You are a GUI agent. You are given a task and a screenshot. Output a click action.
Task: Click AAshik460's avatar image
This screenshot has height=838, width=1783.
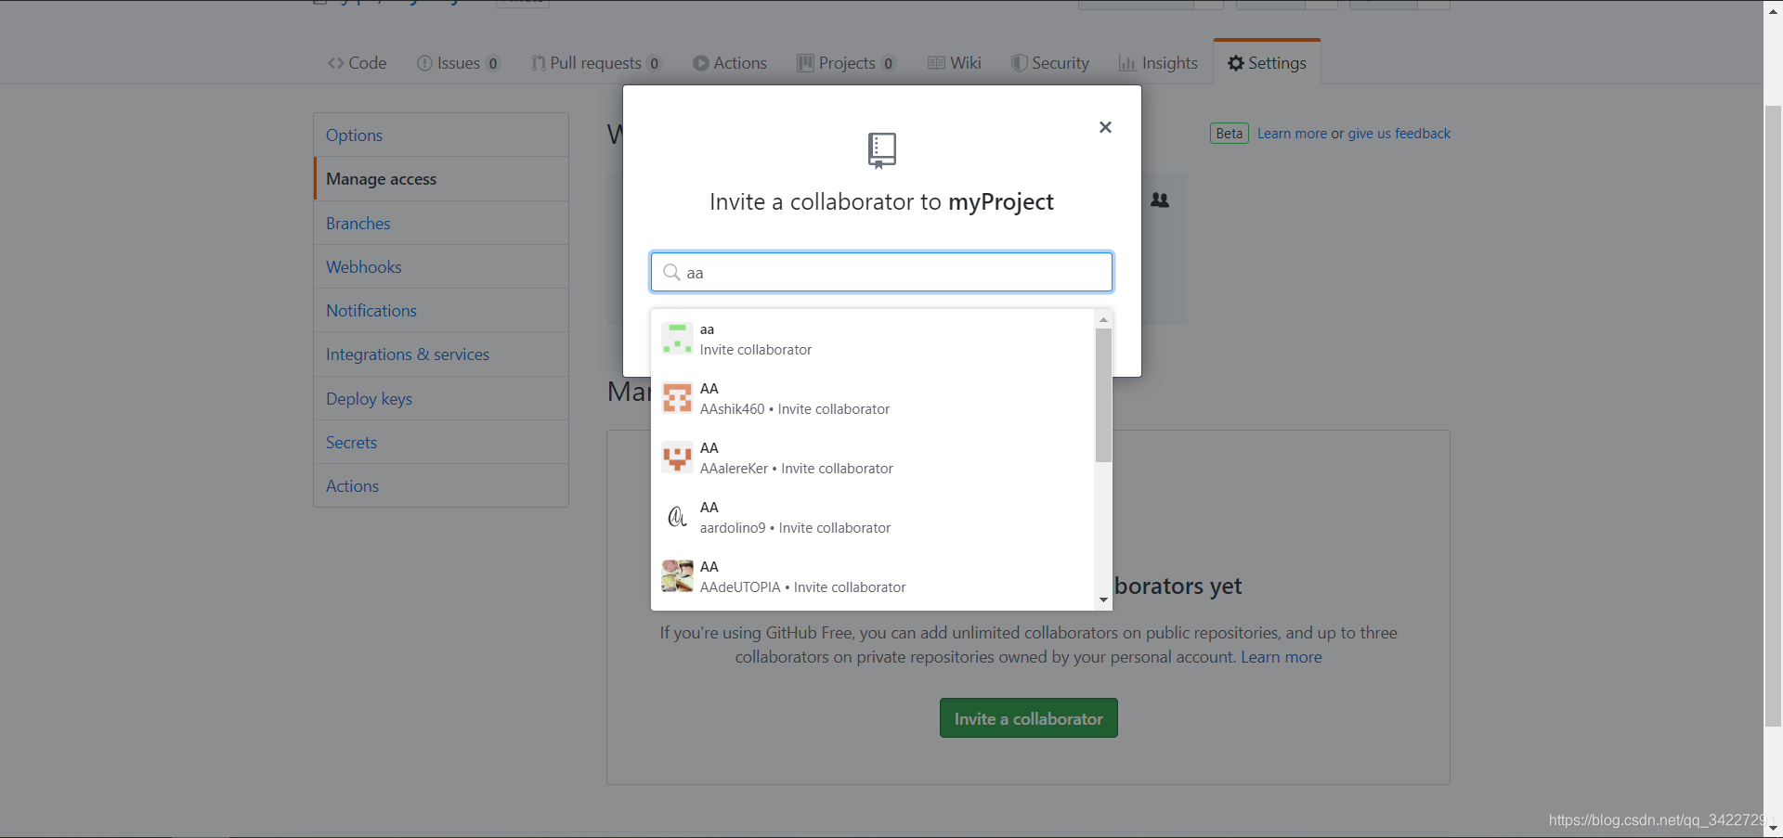pos(677,398)
